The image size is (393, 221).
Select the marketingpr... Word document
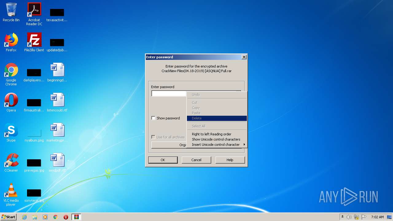click(x=57, y=133)
